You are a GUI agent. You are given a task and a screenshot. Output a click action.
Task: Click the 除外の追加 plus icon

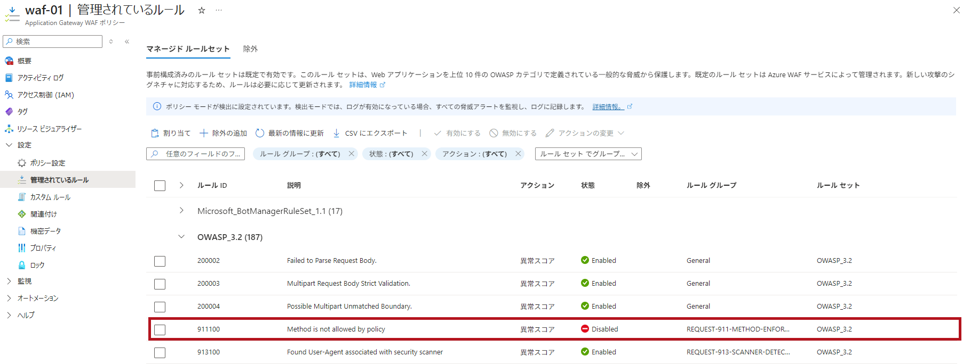point(204,133)
